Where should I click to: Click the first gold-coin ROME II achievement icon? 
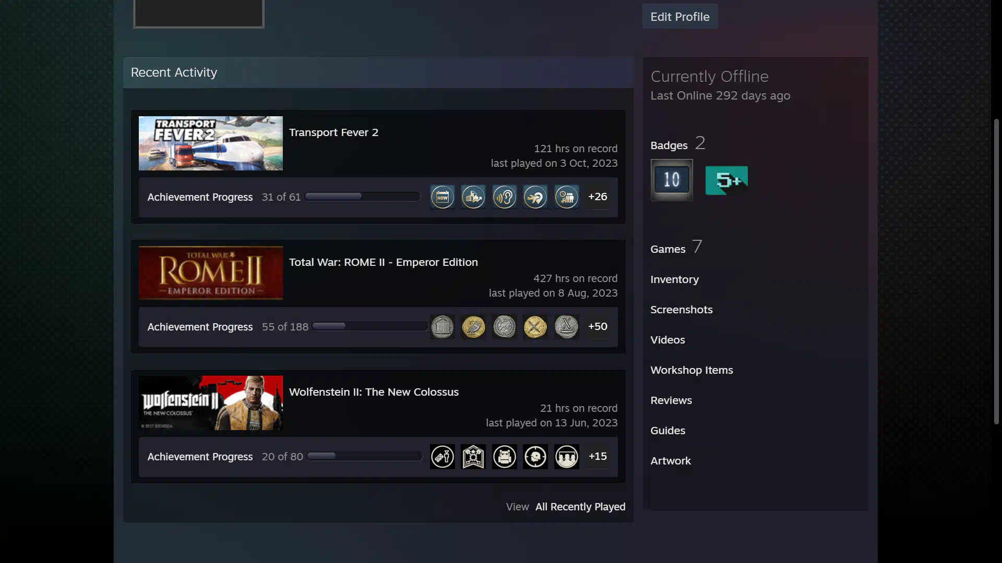[x=473, y=327]
